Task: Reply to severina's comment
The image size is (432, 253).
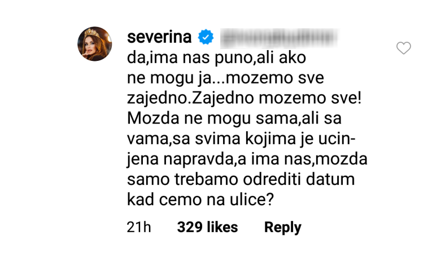Action: click(x=282, y=228)
